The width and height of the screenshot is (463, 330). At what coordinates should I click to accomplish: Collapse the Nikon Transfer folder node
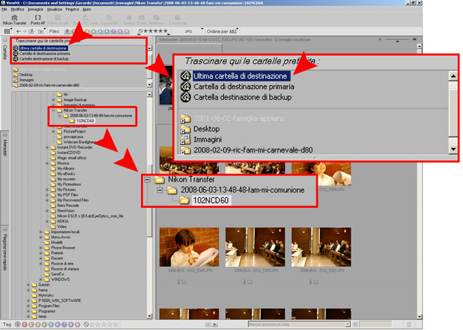coord(53,110)
